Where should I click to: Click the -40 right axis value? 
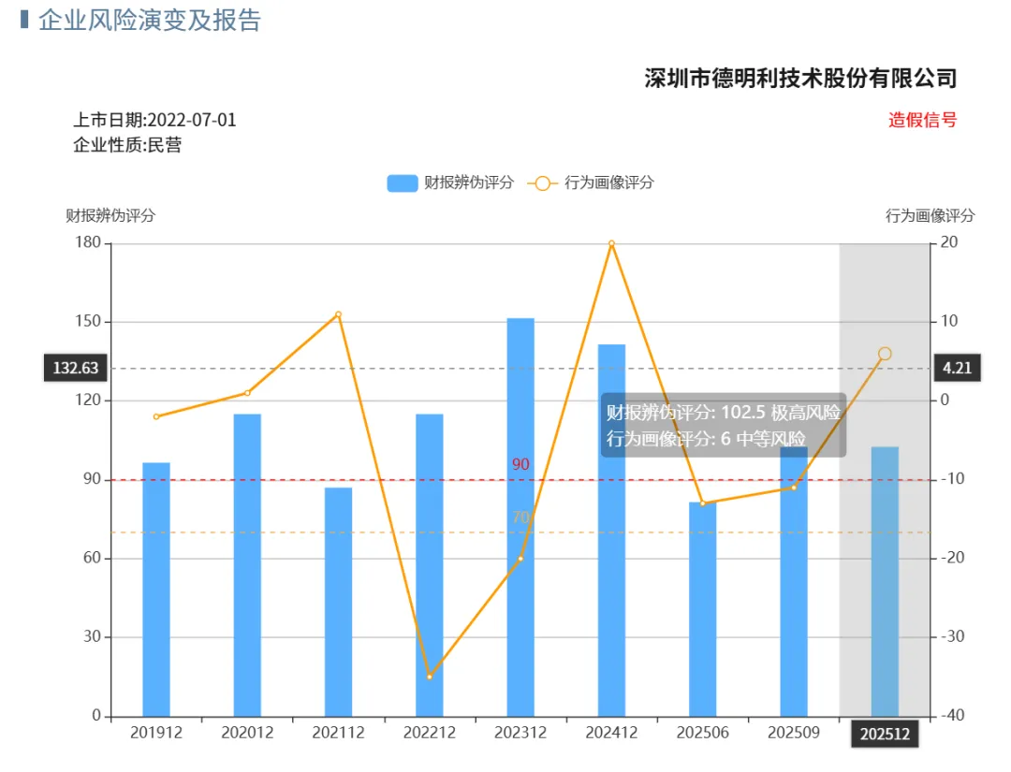952,715
